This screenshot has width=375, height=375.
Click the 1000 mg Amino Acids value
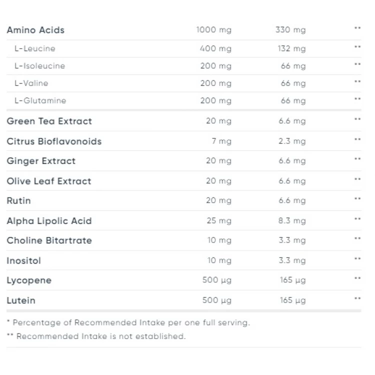click(x=214, y=30)
